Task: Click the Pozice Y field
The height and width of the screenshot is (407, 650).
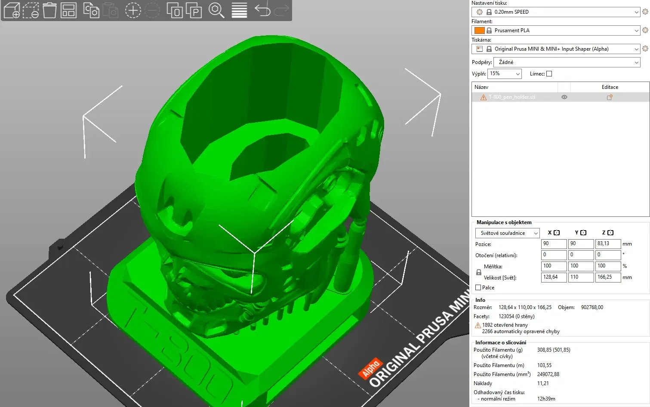Action: 581,244
